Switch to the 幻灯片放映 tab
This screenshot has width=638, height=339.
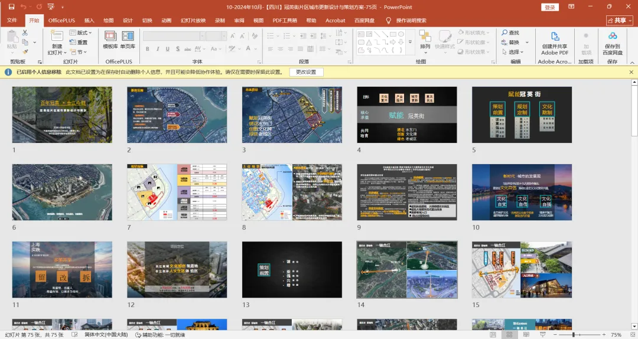tap(193, 20)
